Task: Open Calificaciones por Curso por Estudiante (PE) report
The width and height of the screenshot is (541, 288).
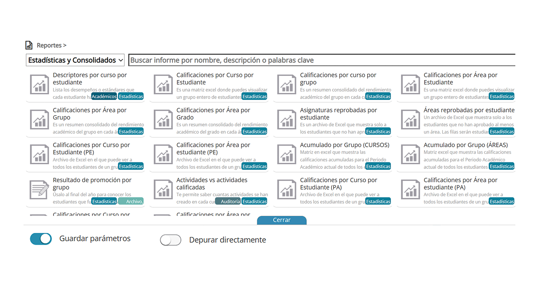Action: click(x=91, y=148)
